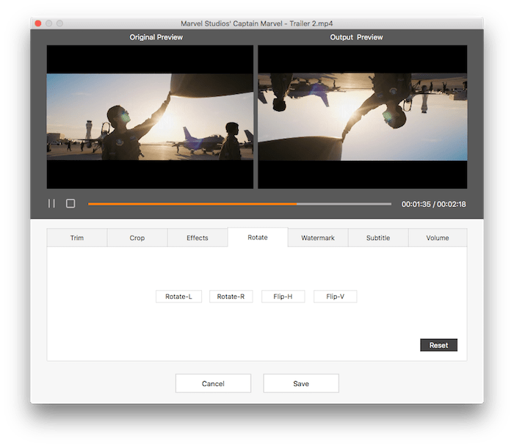Save the video edits
Screen dimensions: 514x447
(x=301, y=383)
